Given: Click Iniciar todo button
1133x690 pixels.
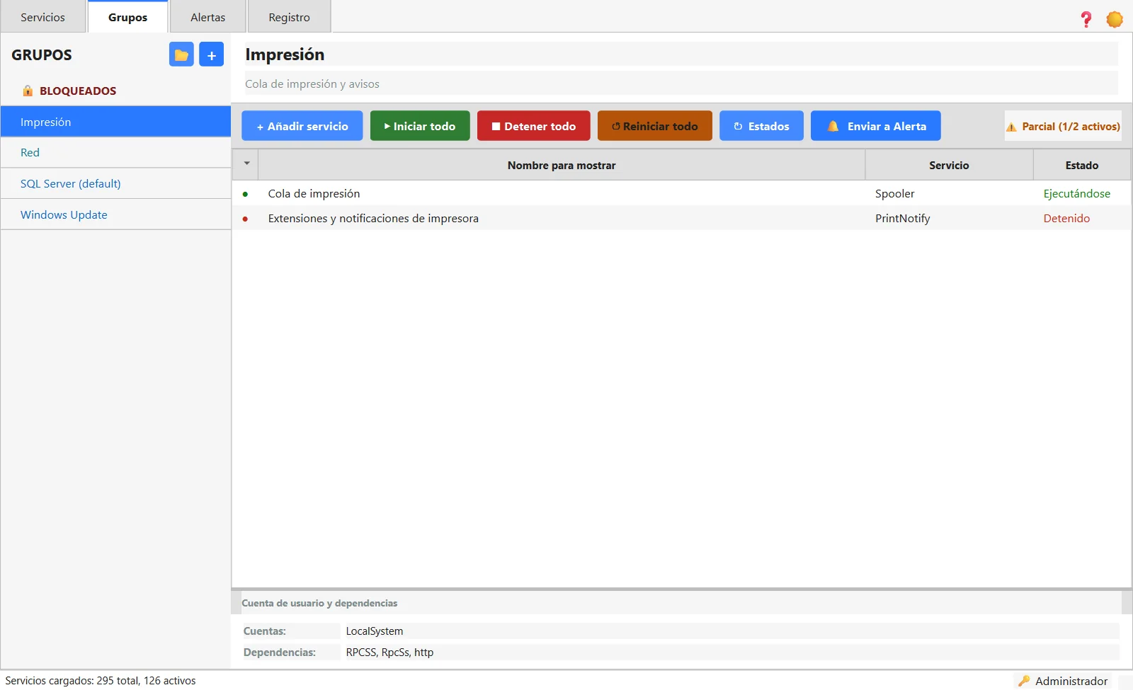Looking at the screenshot, I should [x=420, y=126].
